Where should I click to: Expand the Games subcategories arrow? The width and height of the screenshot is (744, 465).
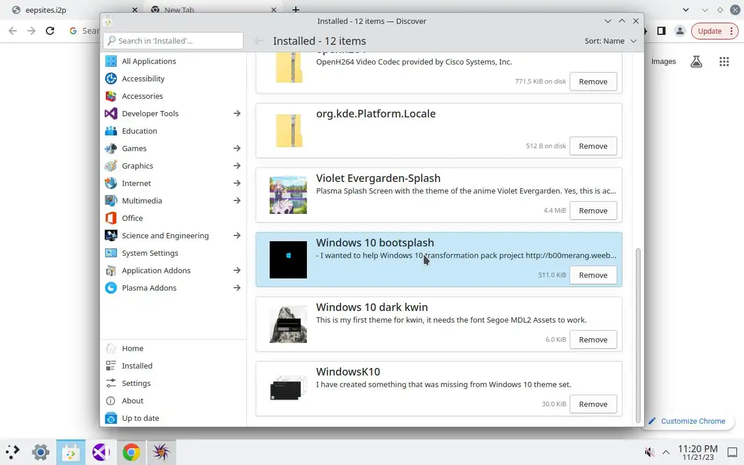[237, 148]
